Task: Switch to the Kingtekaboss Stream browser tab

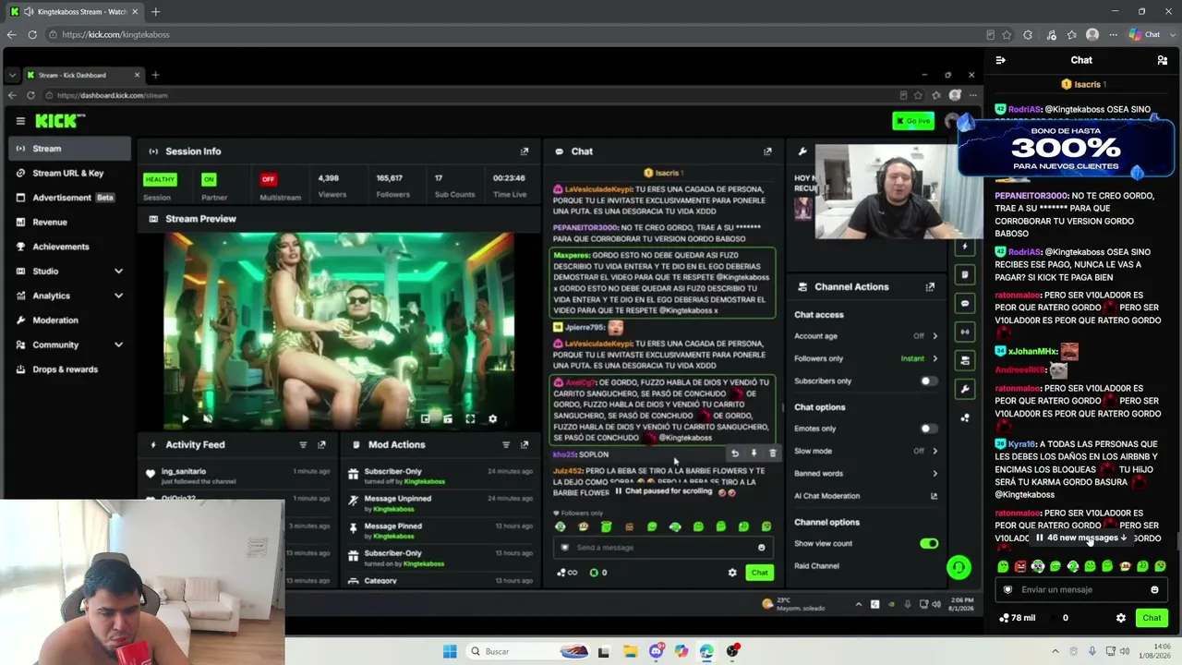Action: (74, 12)
